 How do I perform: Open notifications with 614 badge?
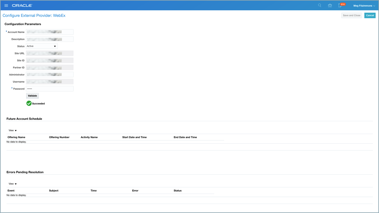point(341,5)
